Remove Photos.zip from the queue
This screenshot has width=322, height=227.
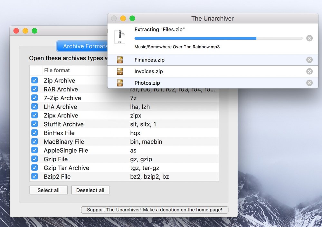tap(309, 83)
